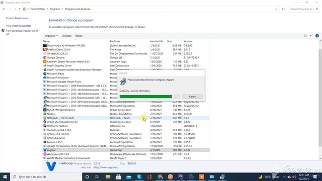Screen dimensions: 322x181
Task: Open the Vagrant help link URL
Action: (x=106, y=167)
